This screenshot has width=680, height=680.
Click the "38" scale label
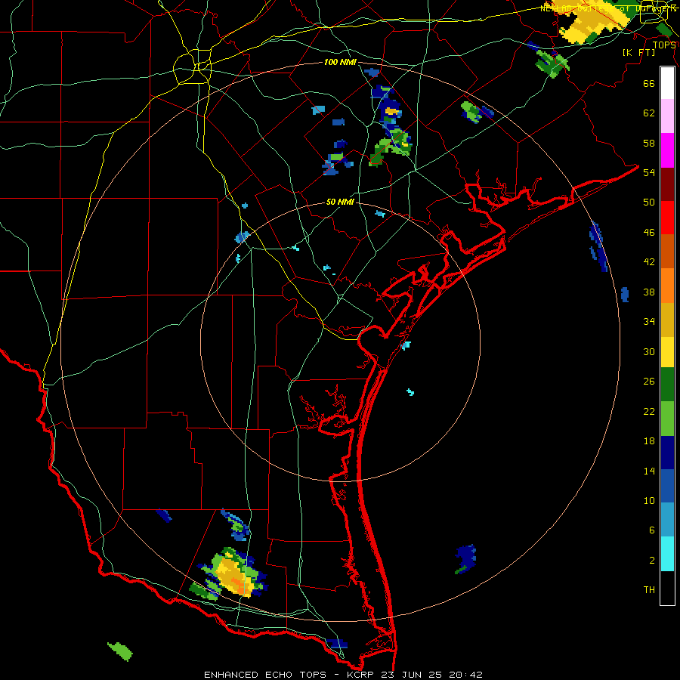coord(649,292)
